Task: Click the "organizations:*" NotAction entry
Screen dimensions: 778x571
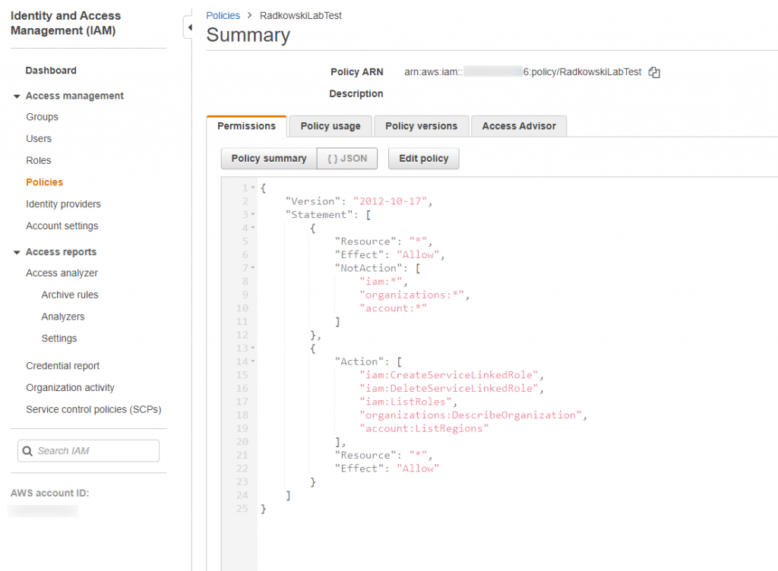Action: pyautogui.click(x=414, y=295)
